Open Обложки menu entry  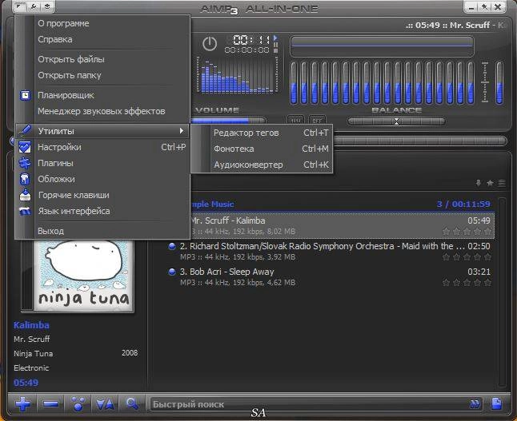tap(102, 179)
